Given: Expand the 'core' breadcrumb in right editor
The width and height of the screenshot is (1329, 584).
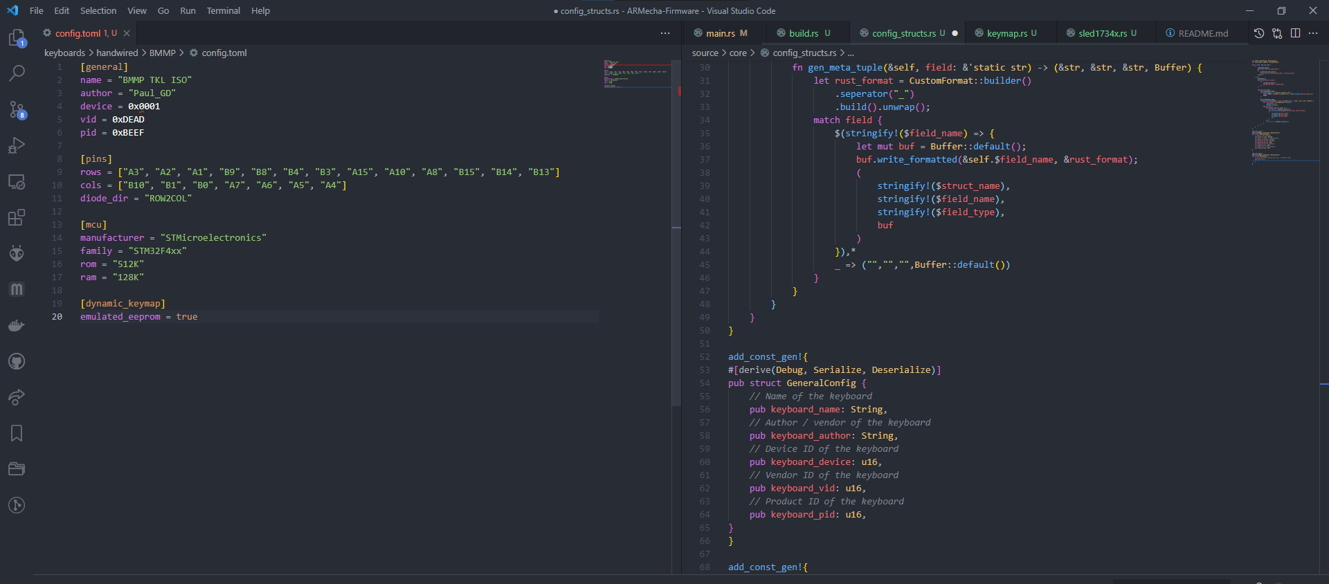Looking at the screenshot, I should tap(738, 53).
